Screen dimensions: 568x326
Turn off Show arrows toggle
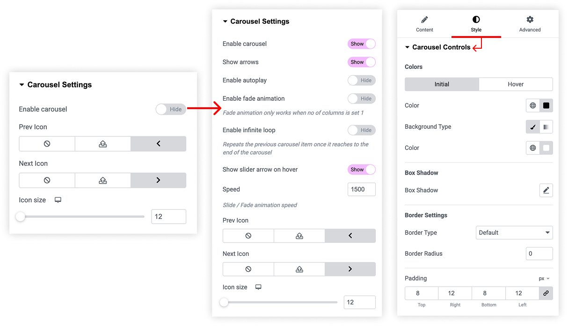point(361,62)
